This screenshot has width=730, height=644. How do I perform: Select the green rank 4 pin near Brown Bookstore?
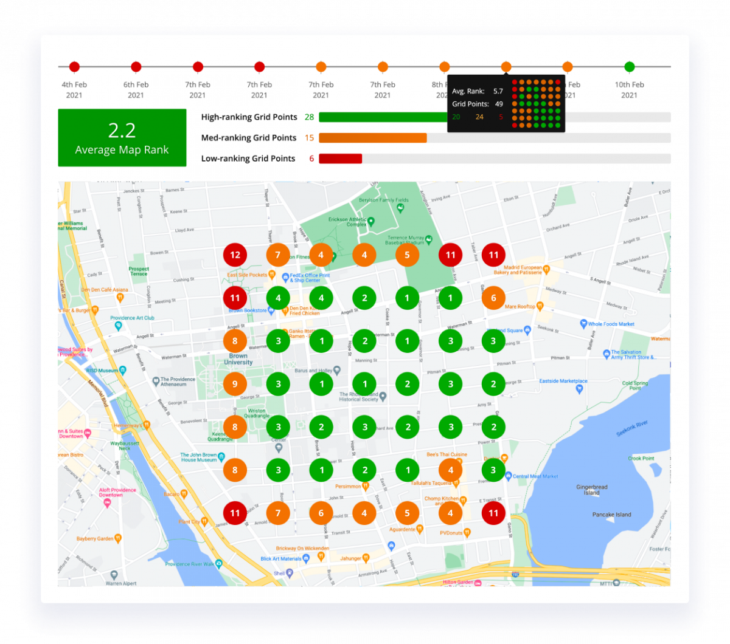[278, 298]
